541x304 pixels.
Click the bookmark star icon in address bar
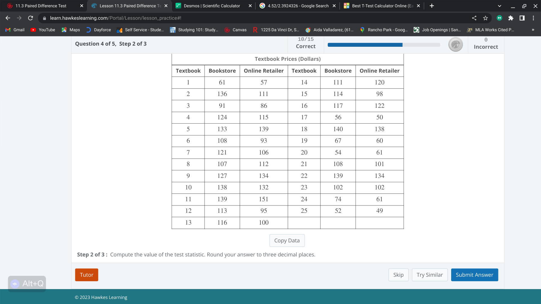coord(485,18)
